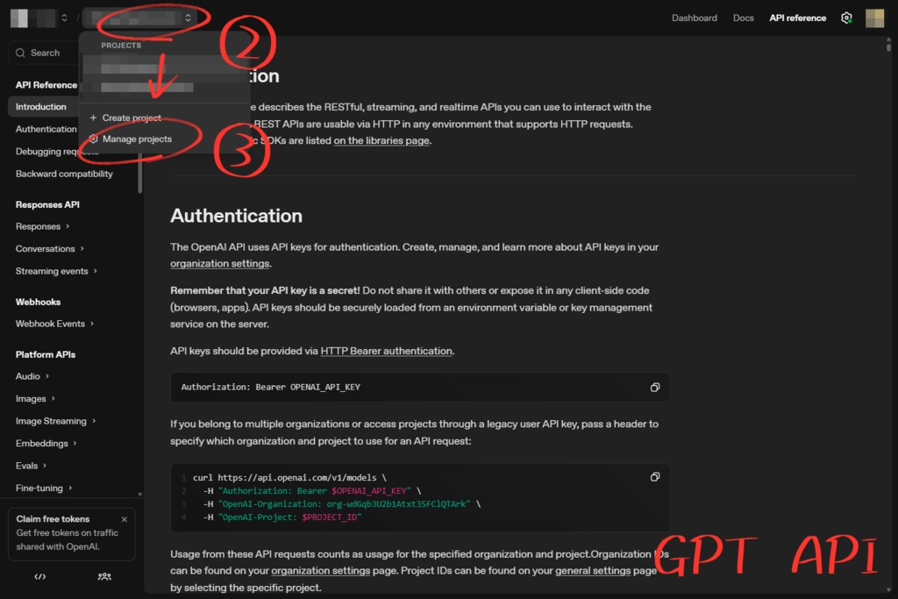Copy the Authorization Bearer code snippet
The image size is (898, 599).
click(x=654, y=387)
